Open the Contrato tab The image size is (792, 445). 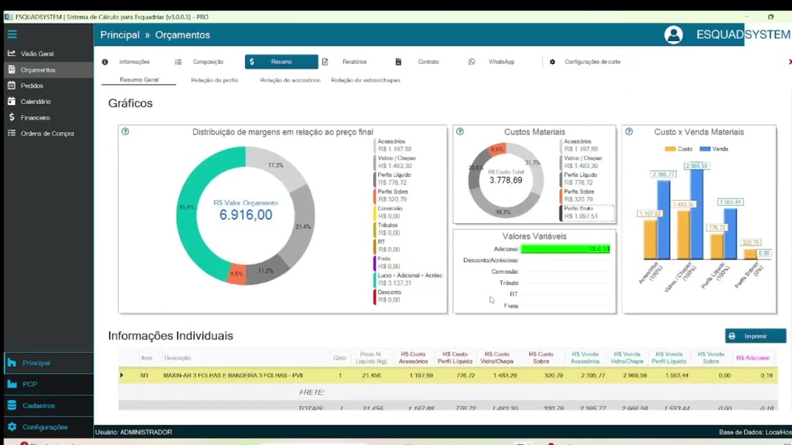428,62
